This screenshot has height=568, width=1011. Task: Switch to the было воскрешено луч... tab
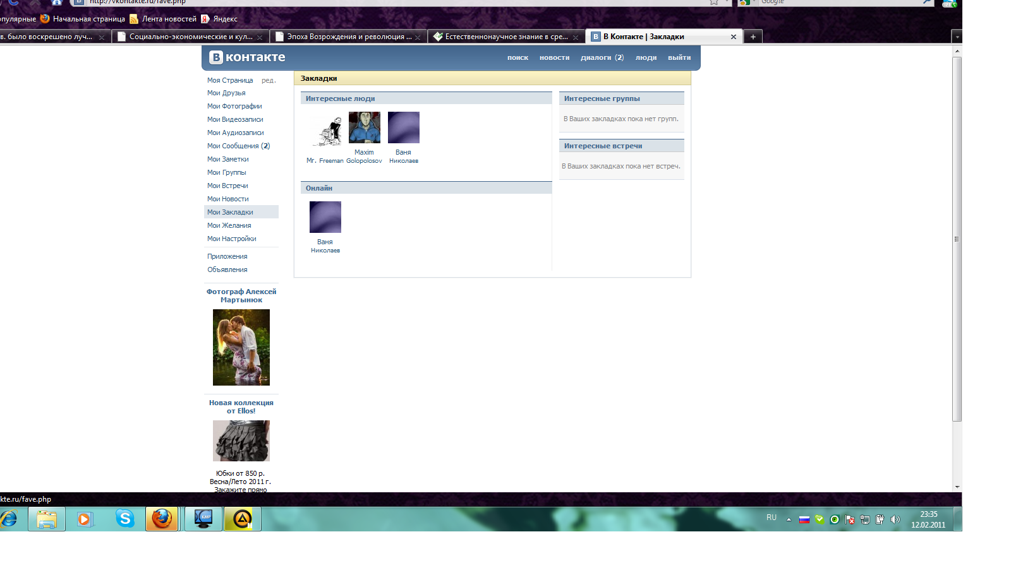(56, 37)
